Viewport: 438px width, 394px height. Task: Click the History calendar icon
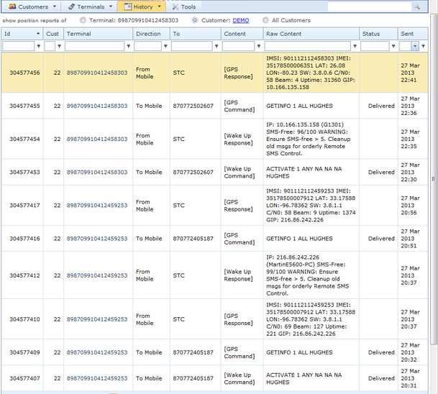(x=127, y=6)
